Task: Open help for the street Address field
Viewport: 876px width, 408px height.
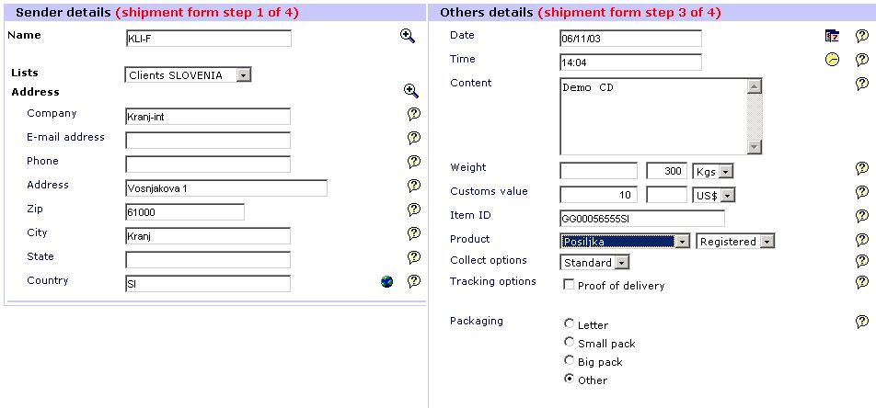Action: coord(413,186)
